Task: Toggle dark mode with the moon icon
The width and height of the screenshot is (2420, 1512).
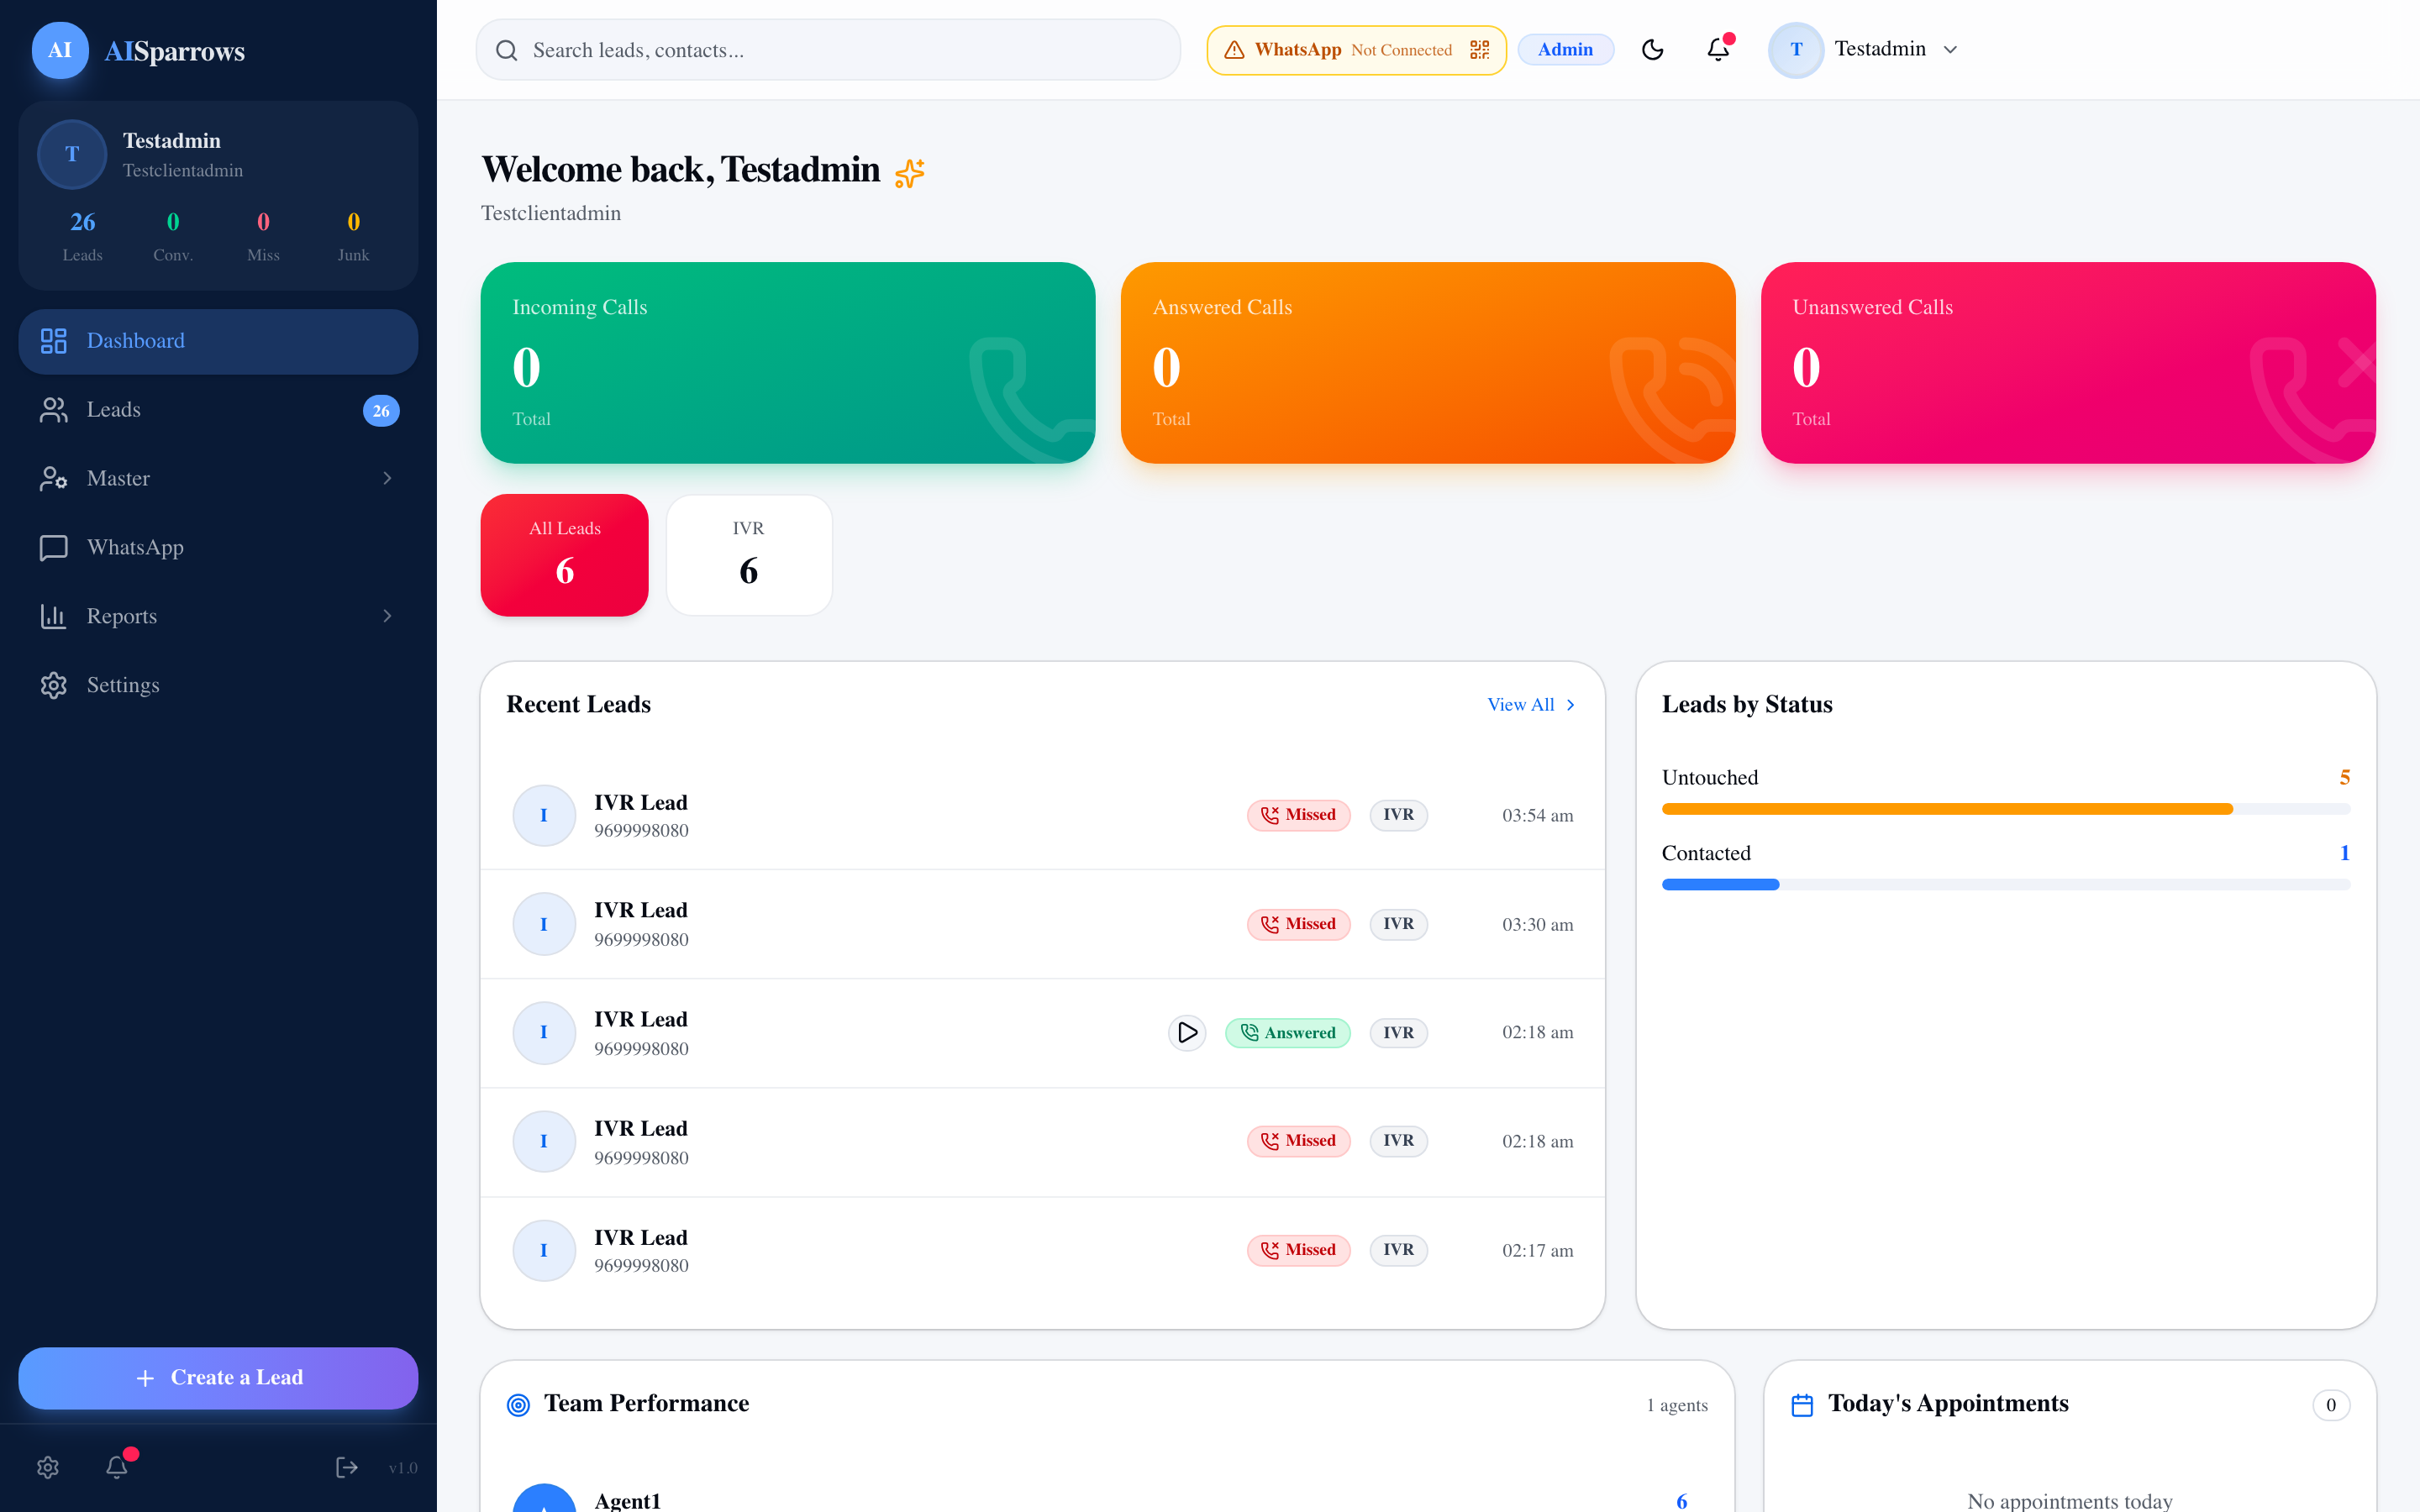Action: [1653, 50]
